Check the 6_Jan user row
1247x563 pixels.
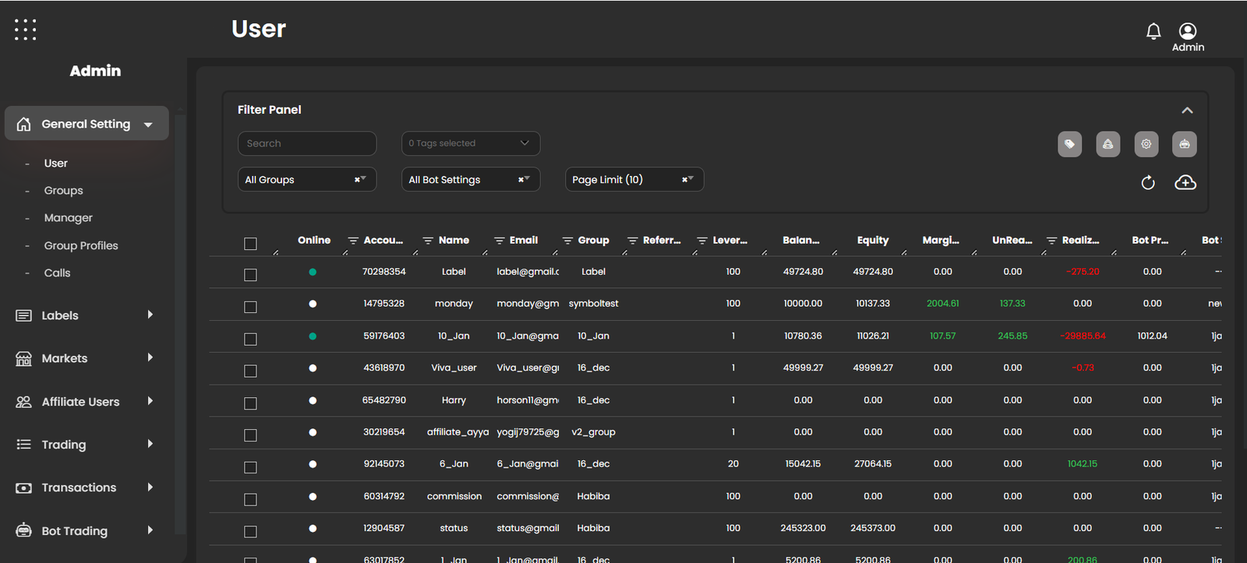(250, 467)
